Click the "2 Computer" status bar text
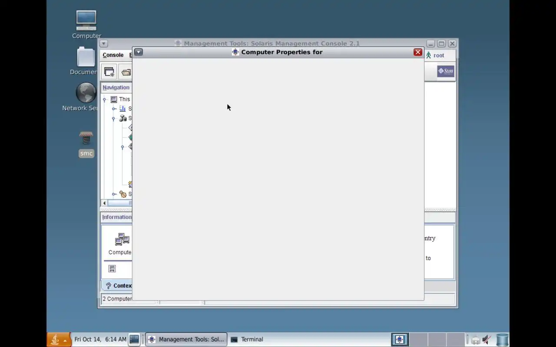This screenshot has width=556, height=347. [x=117, y=299]
